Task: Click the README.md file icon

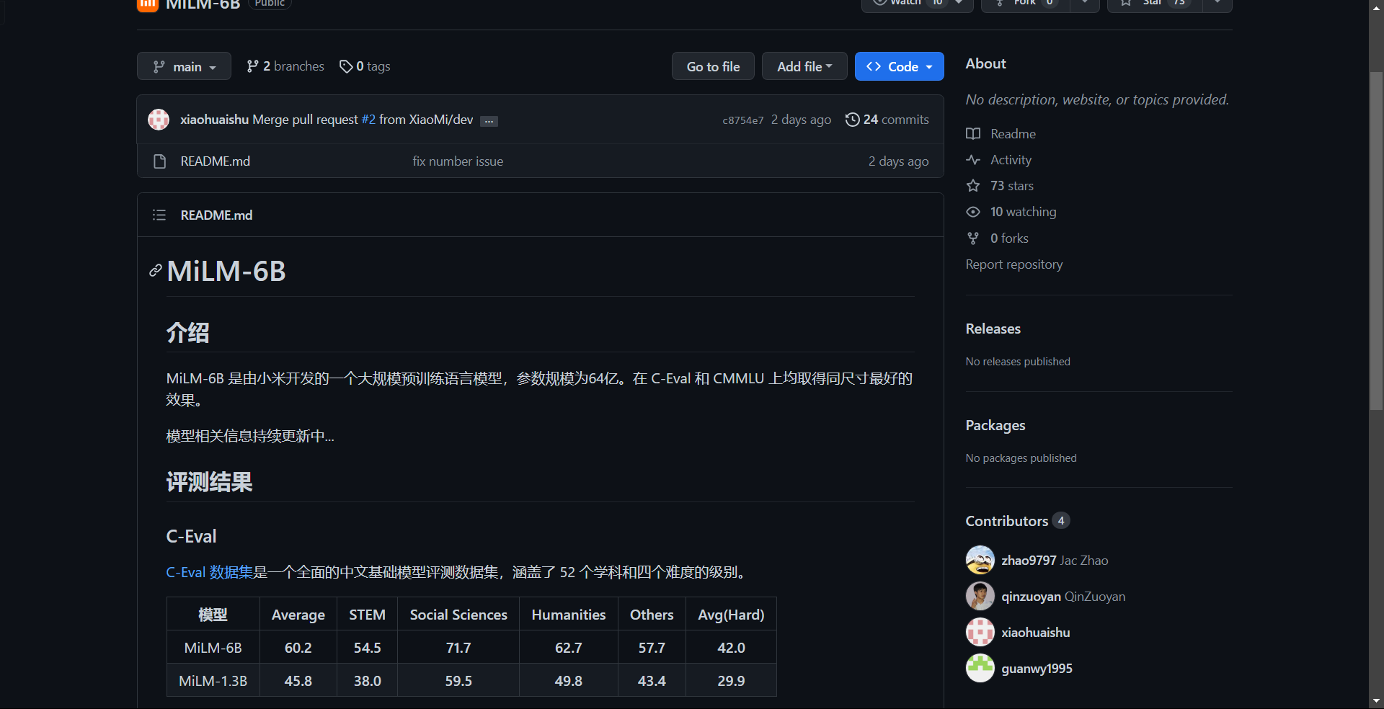Action: [160, 161]
